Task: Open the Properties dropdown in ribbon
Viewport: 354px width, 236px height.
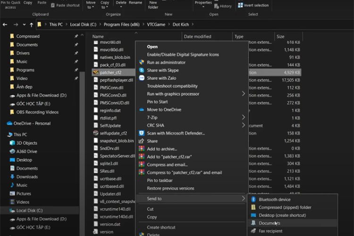Action: (203, 5)
